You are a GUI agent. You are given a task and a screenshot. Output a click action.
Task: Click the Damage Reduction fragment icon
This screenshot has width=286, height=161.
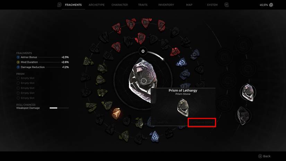point(18,67)
